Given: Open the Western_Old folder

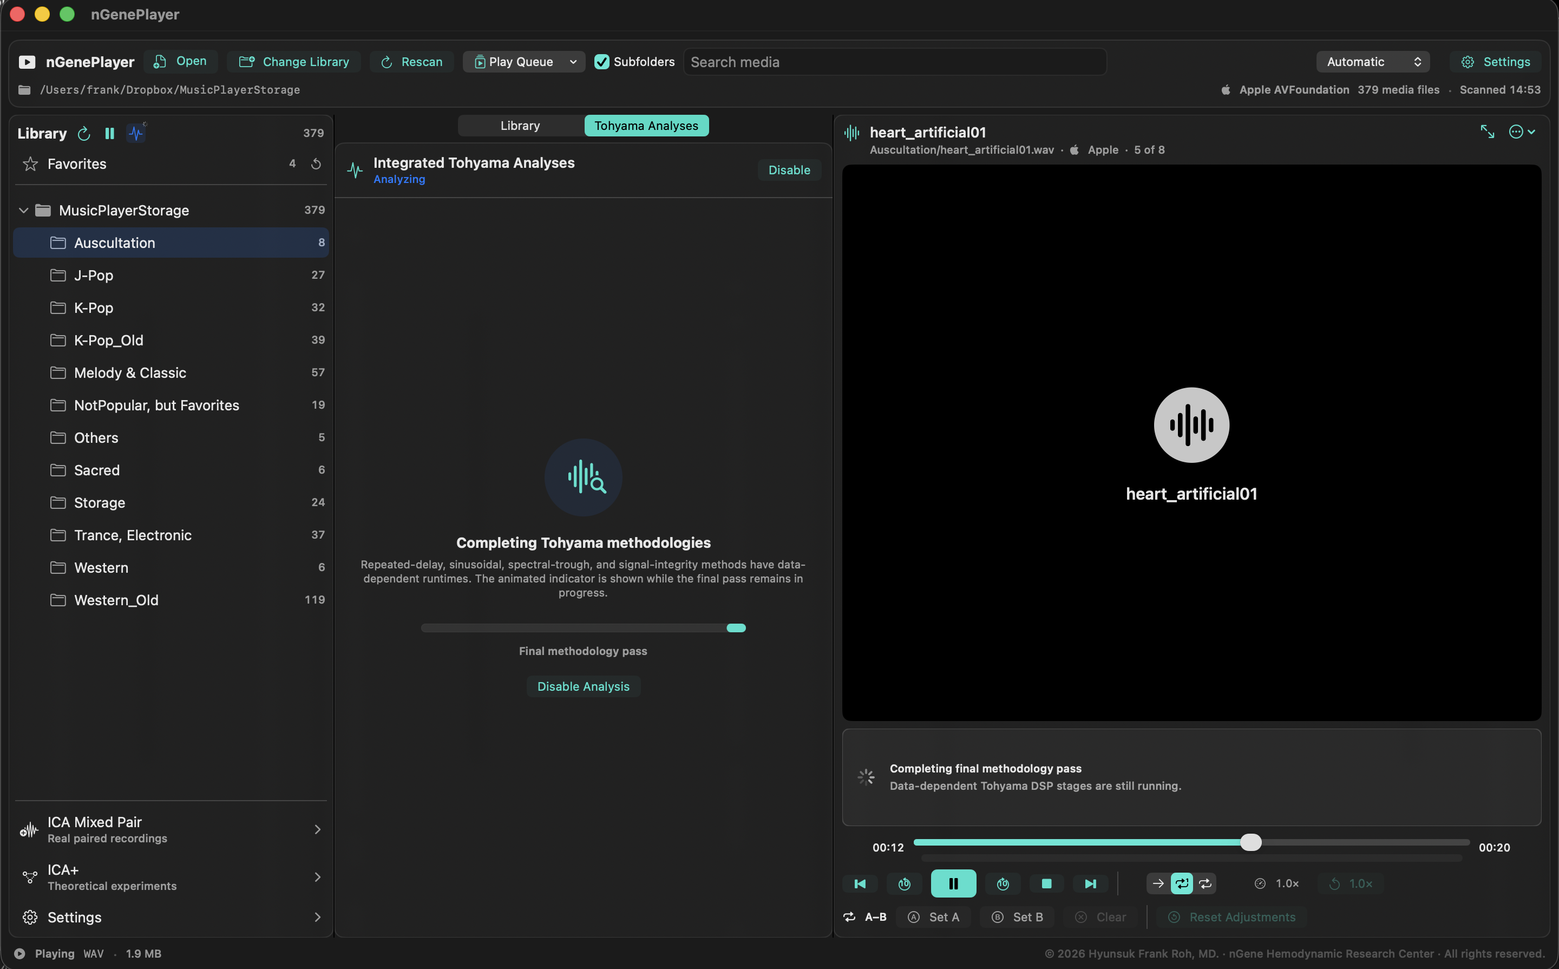Looking at the screenshot, I should point(171,600).
